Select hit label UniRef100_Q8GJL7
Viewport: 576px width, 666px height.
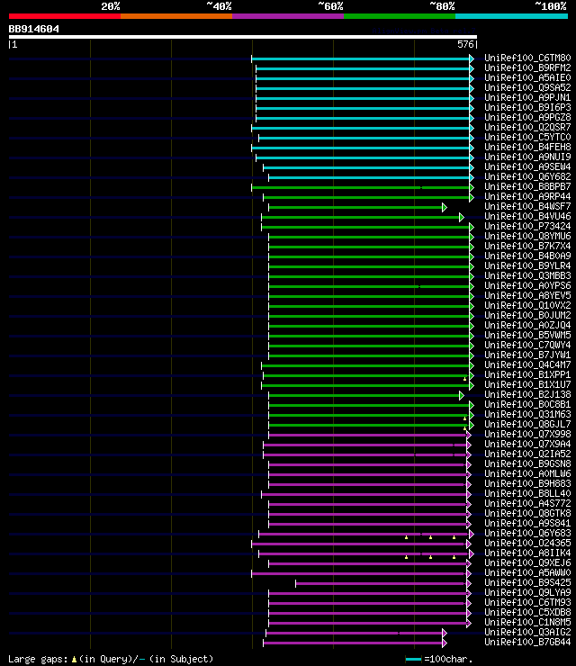[x=527, y=424]
